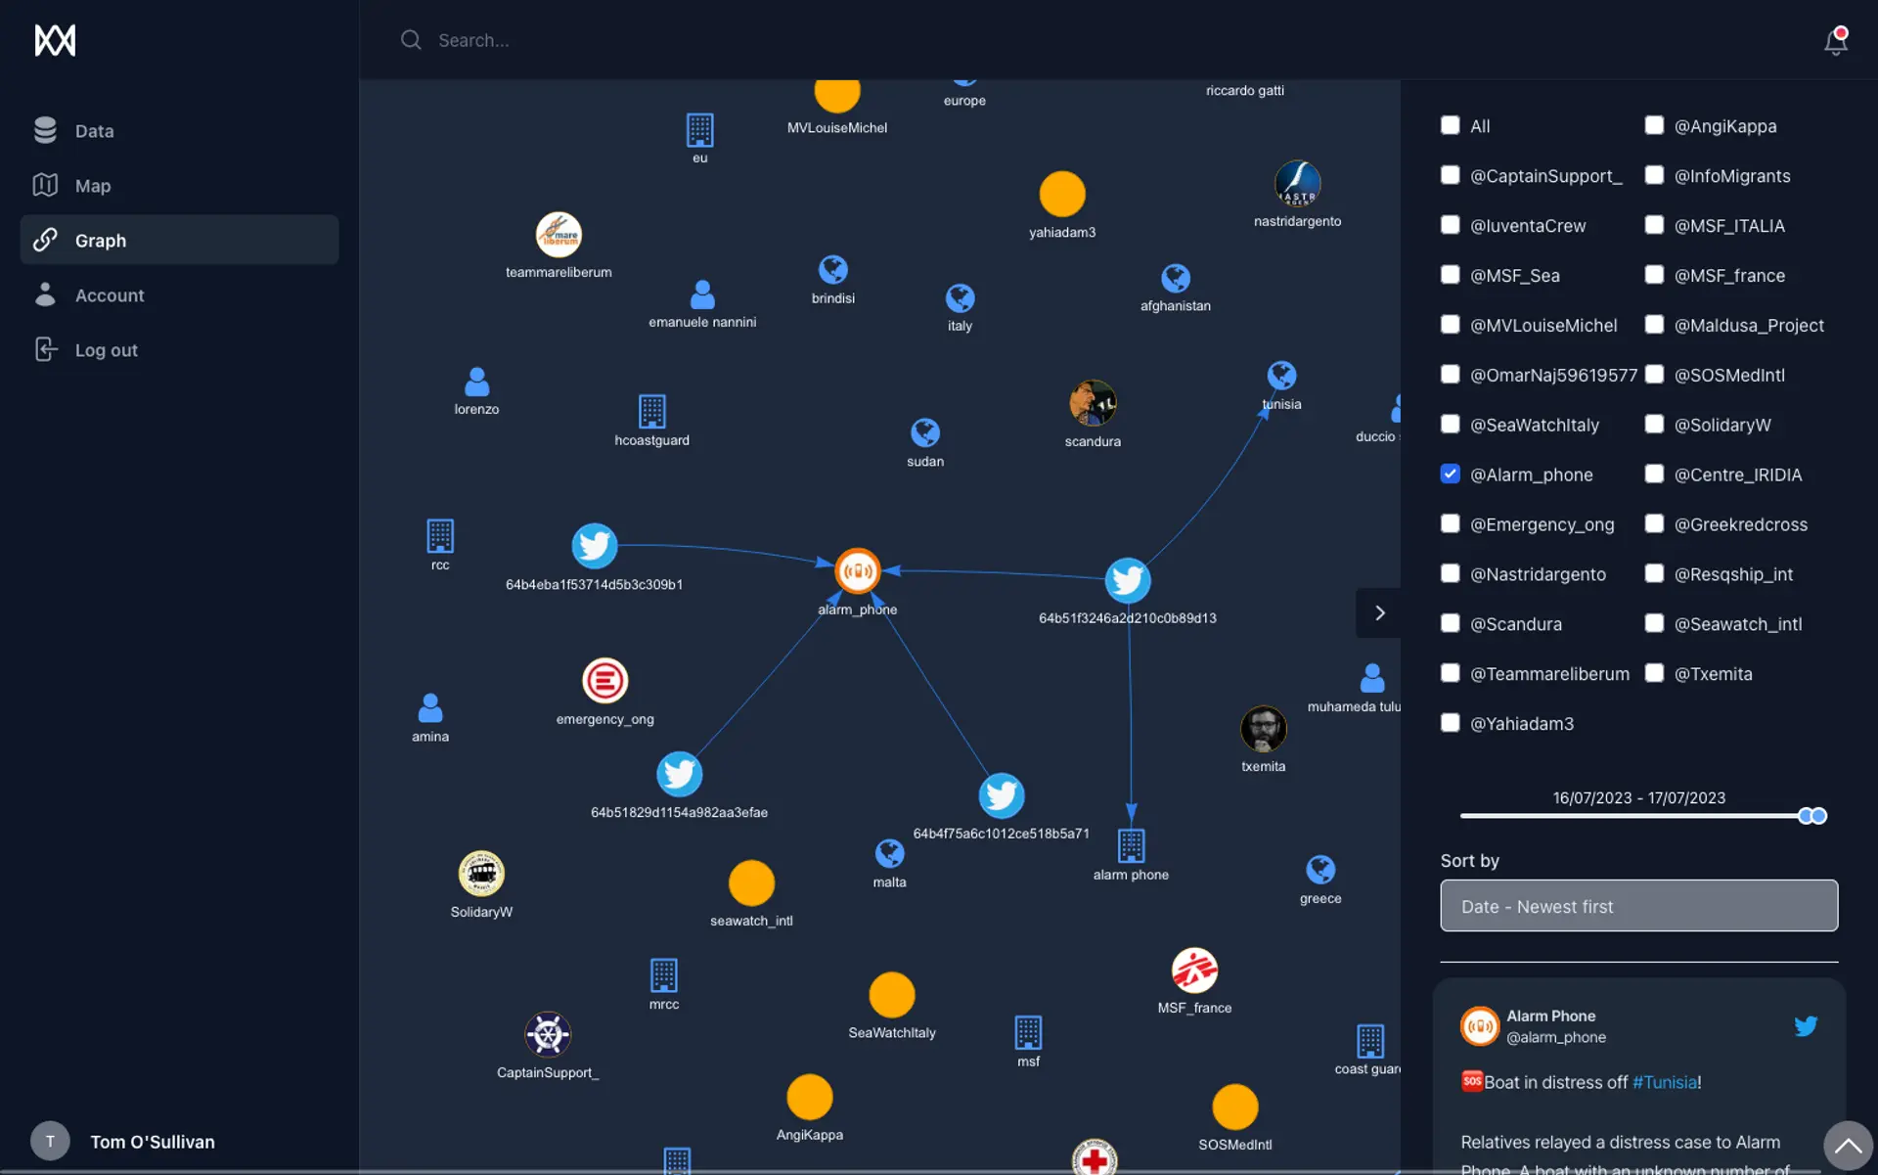This screenshot has height=1175, width=1878.
Task: Click the CaptainSupport_ ship wheel node
Action: click(548, 1034)
